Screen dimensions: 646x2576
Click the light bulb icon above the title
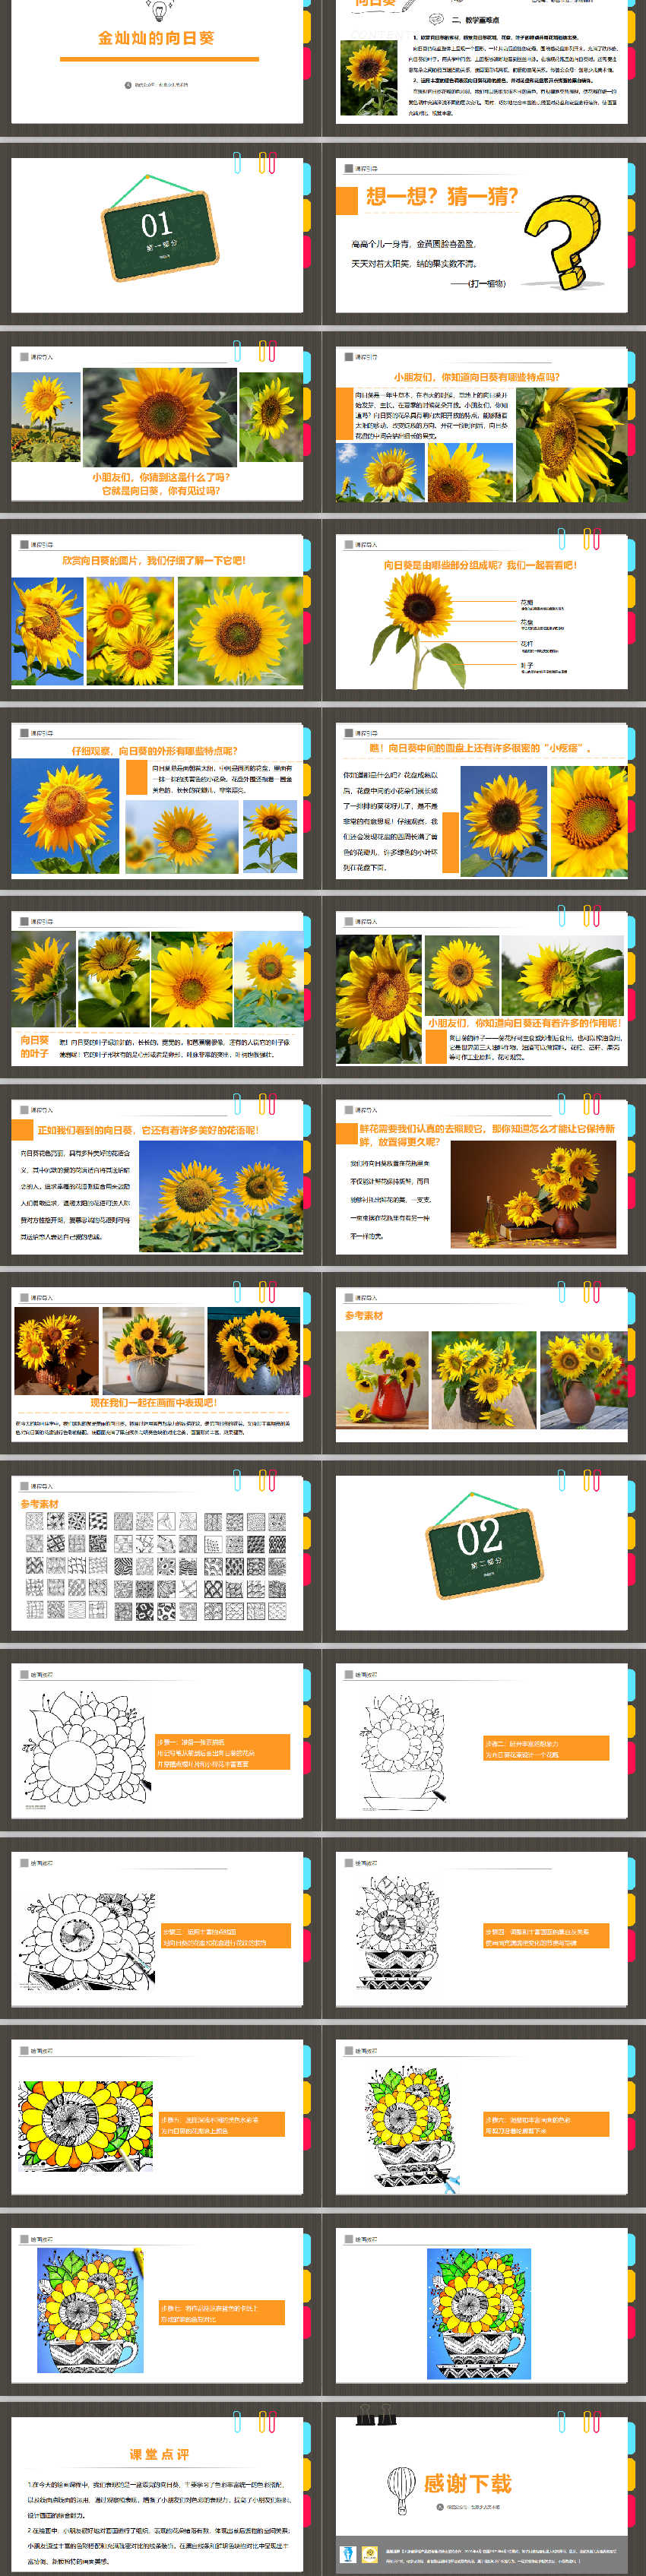(156, 11)
